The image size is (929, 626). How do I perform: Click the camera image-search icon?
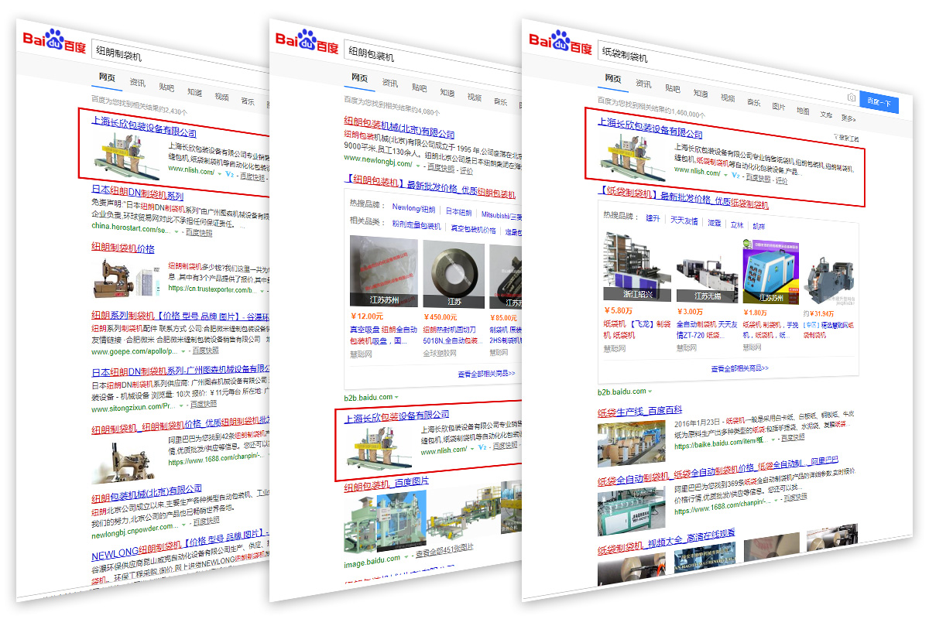tap(851, 97)
